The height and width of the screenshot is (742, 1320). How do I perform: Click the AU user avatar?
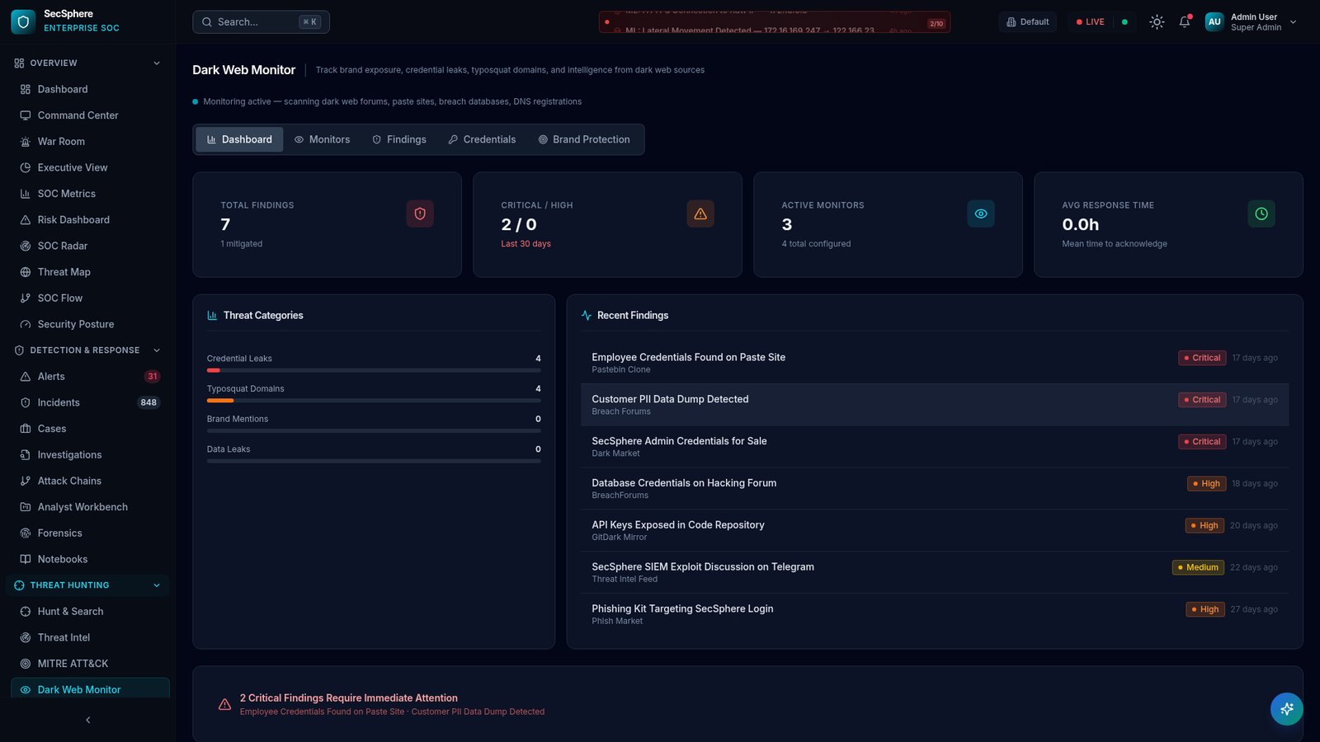coord(1214,22)
